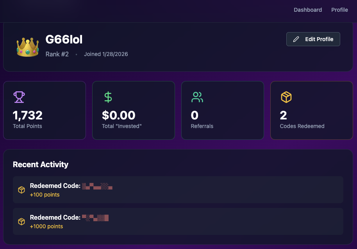The height and width of the screenshot is (249, 357).
Task: Click the package icon on Codes Redeemed card
Action: click(x=286, y=97)
